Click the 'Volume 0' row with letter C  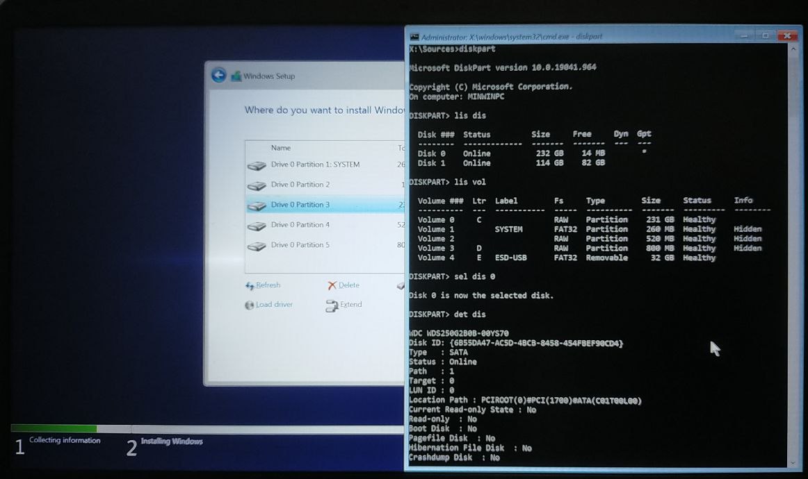coord(566,219)
